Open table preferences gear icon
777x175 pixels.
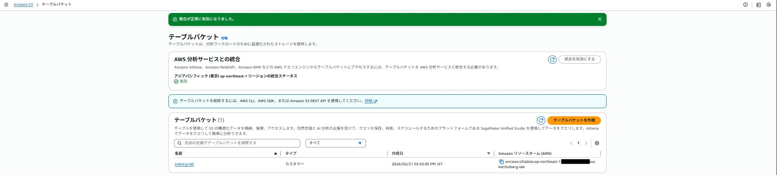[597, 143]
